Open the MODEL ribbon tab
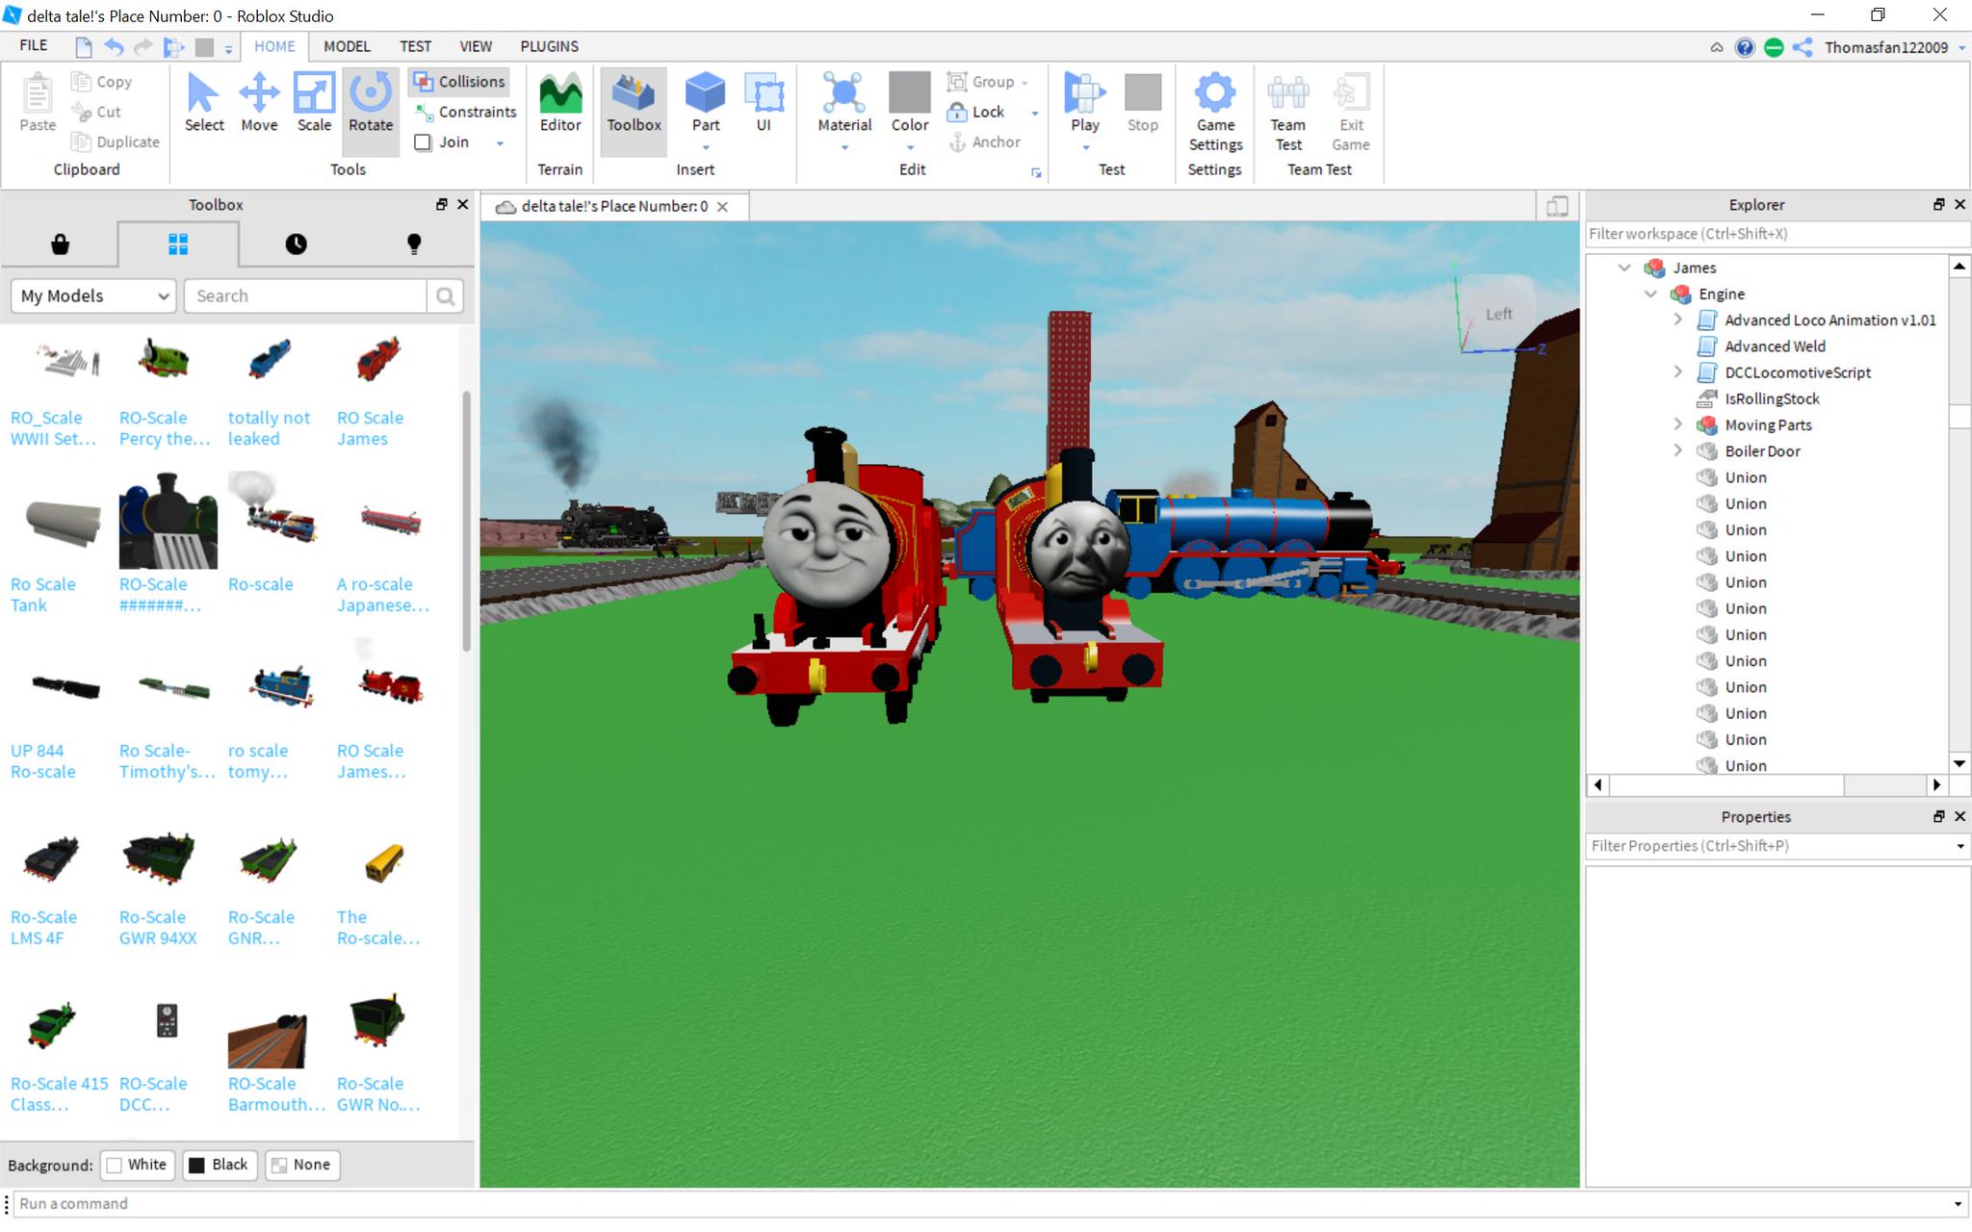Screen dimensions: 1972x1232 click(347, 46)
